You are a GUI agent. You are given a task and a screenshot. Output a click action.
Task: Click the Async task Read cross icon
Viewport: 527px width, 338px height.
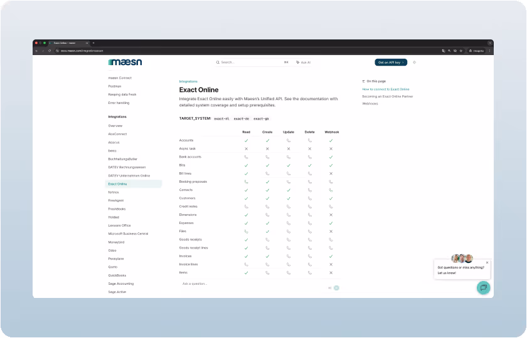247,149
